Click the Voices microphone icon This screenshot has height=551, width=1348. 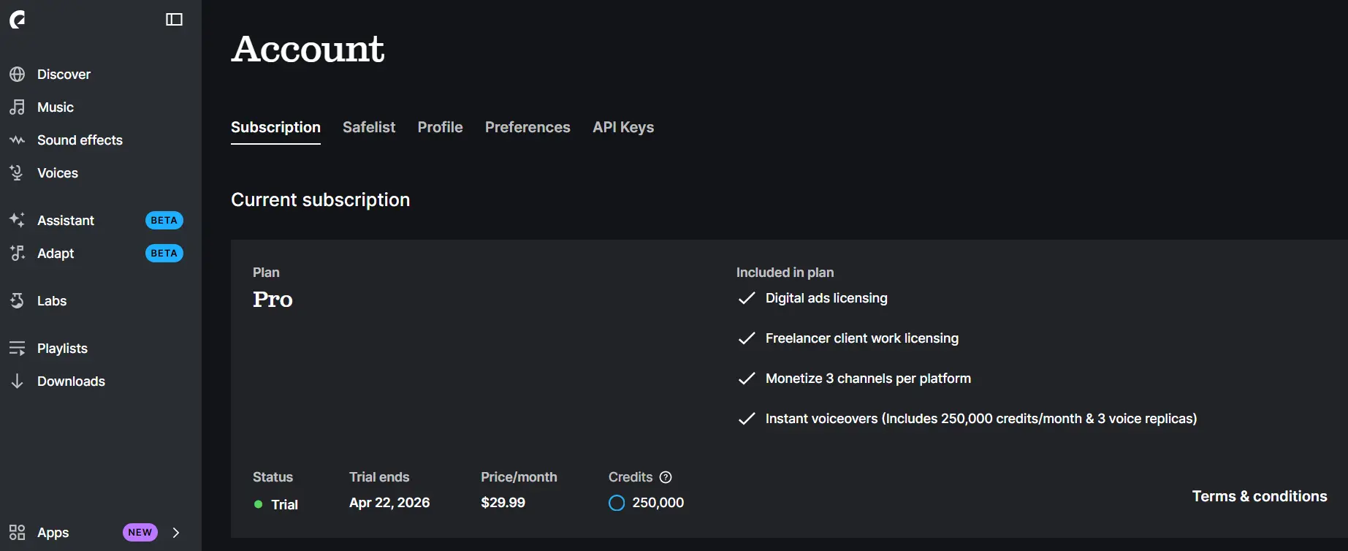tap(18, 173)
